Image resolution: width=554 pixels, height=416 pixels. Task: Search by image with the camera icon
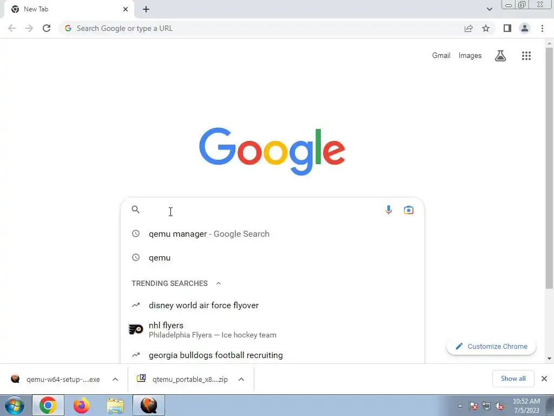(408, 210)
